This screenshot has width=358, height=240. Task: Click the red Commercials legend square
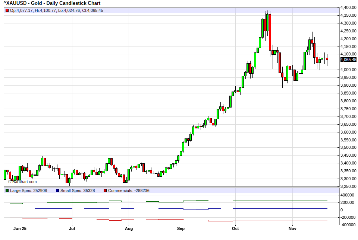(x=105, y=191)
